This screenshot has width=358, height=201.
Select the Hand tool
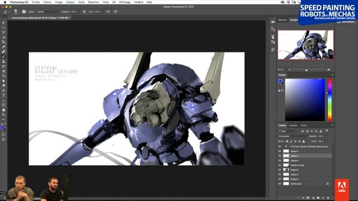(3, 110)
